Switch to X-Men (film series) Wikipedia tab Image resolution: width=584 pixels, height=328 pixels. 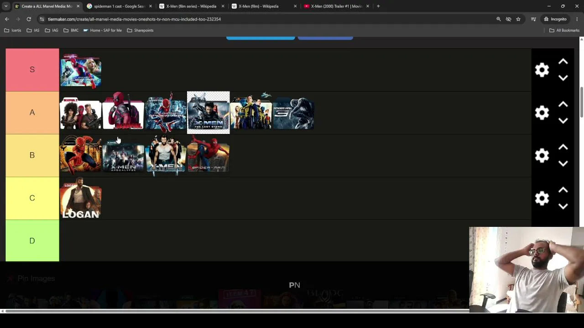tap(191, 6)
